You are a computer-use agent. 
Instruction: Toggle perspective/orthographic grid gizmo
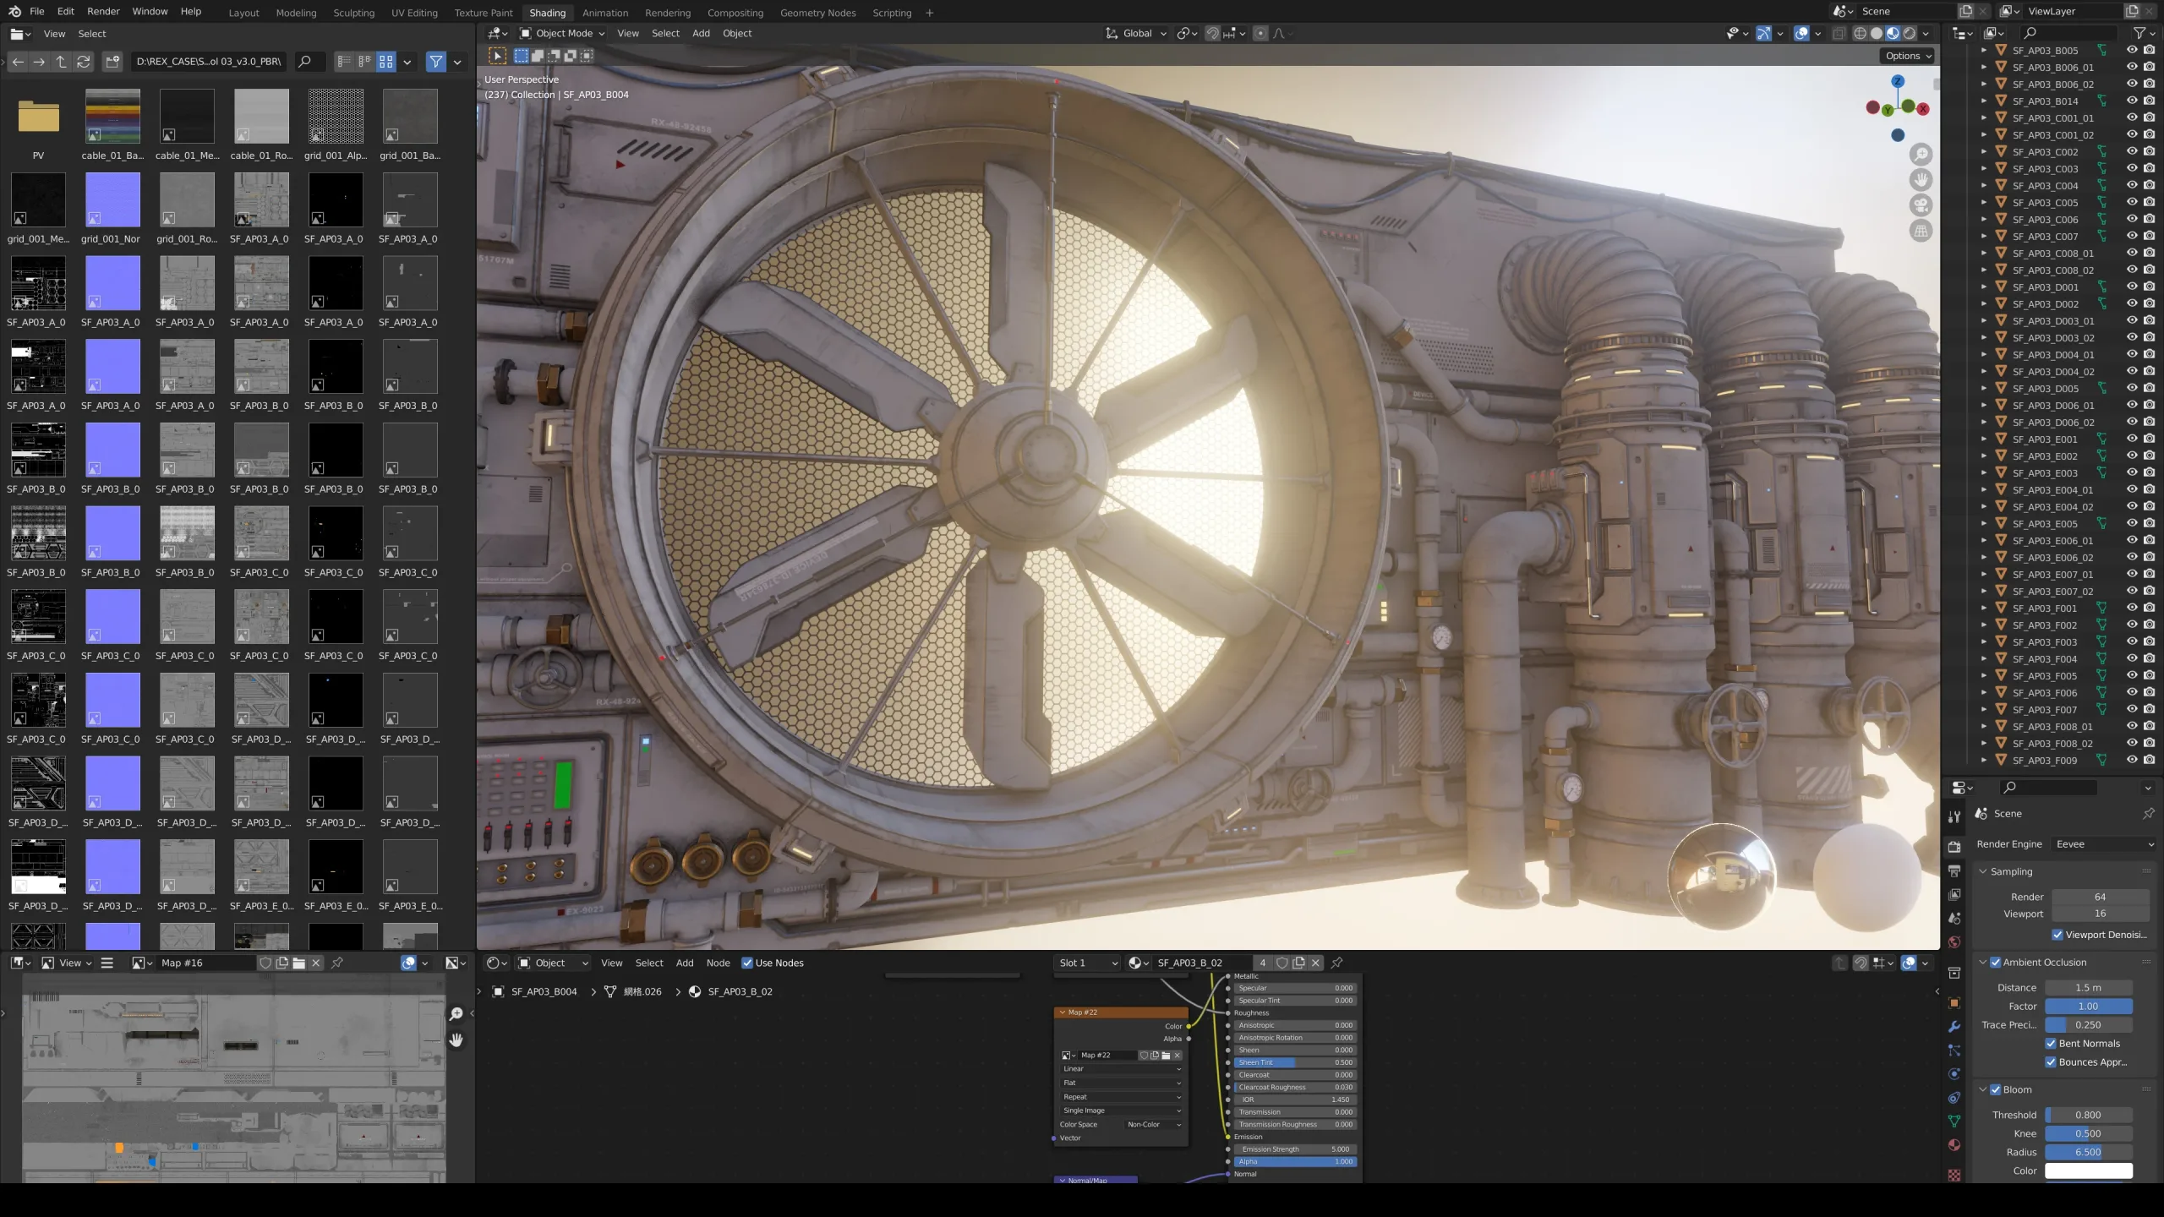click(1921, 231)
